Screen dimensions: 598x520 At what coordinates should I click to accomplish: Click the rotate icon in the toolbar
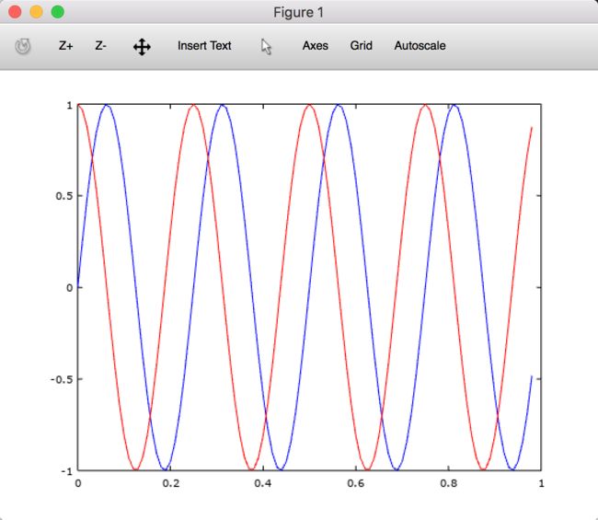click(x=23, y=47)
